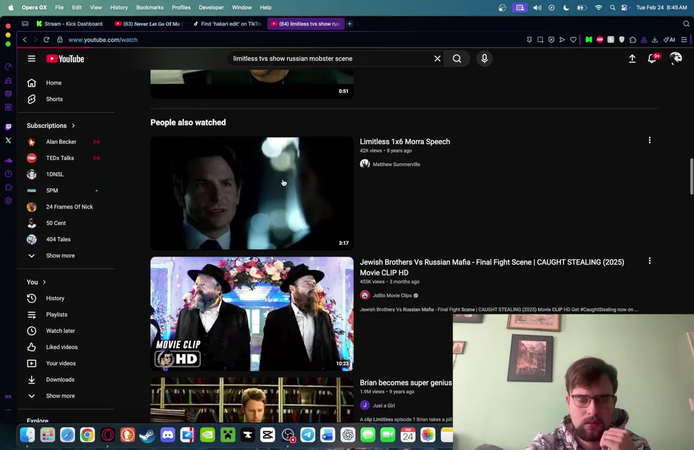Open the YouTube guide hamburger menu
The height and width of the screenshot is (450, 694).
31,58
